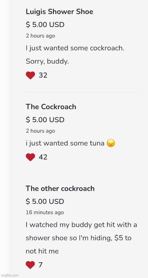This screenshot has width=148, height=278.
Task: Open donor name The Cockroach
Action: click(x=51, y=107)
